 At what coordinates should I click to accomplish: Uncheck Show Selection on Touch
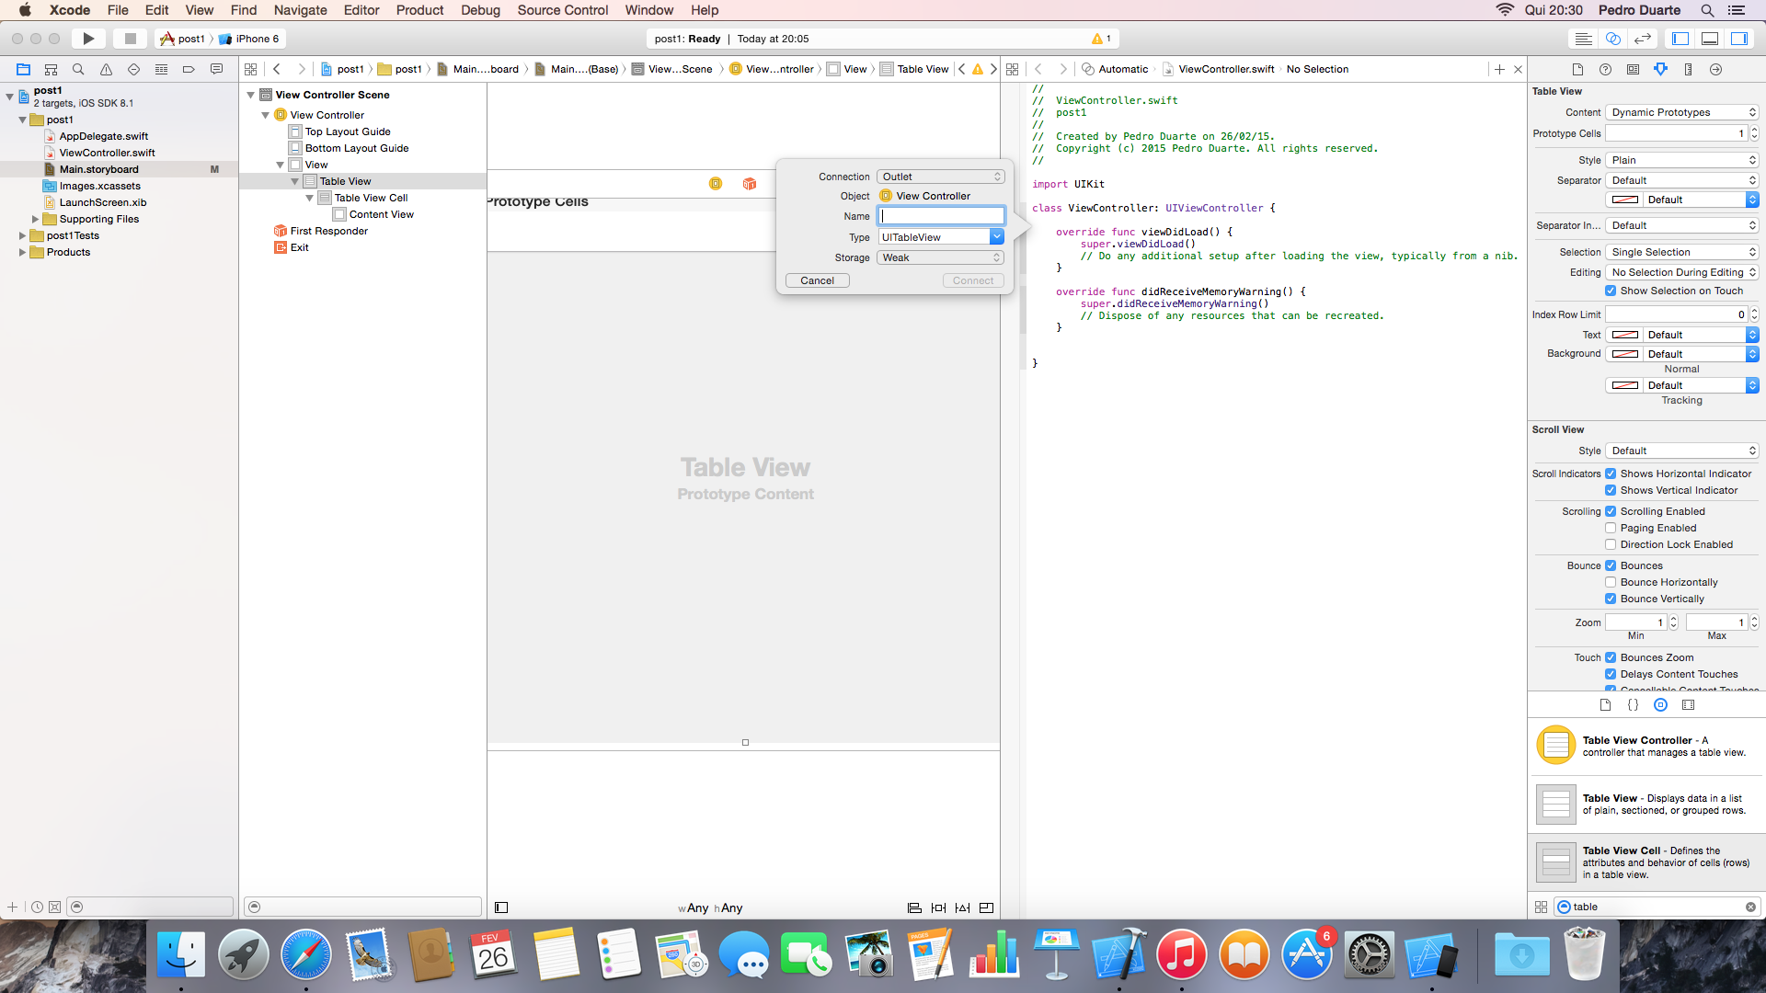(x=1611, y=291)
